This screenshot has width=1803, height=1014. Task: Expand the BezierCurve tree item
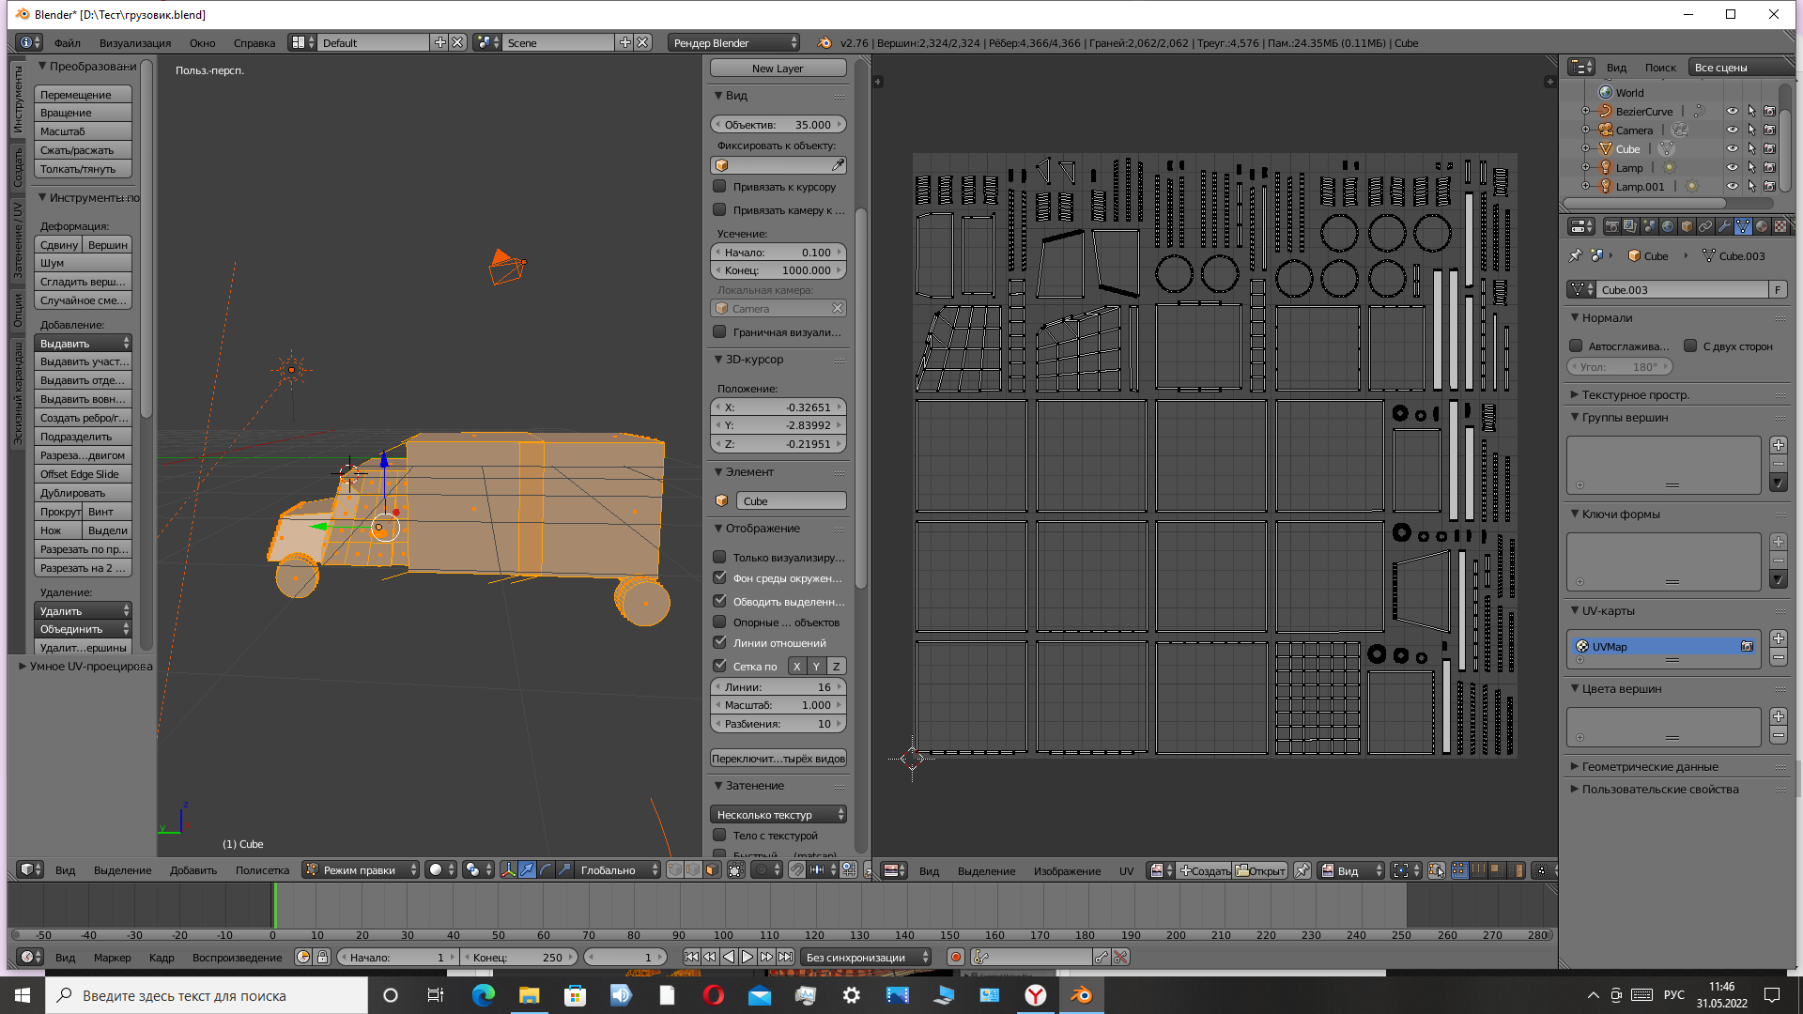(x=1586, y=112)
